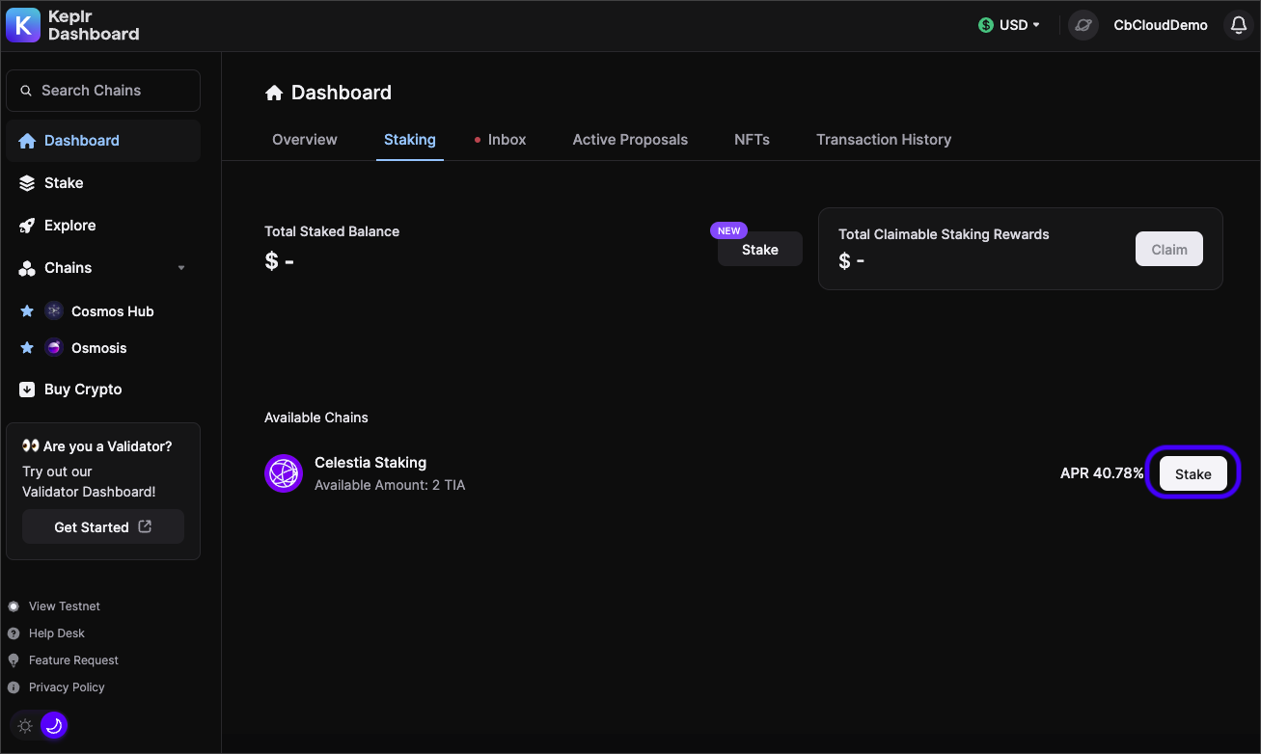1261x754 pixels.
Task: Click the APR 40.78% value
Action: coord(1102,473)
